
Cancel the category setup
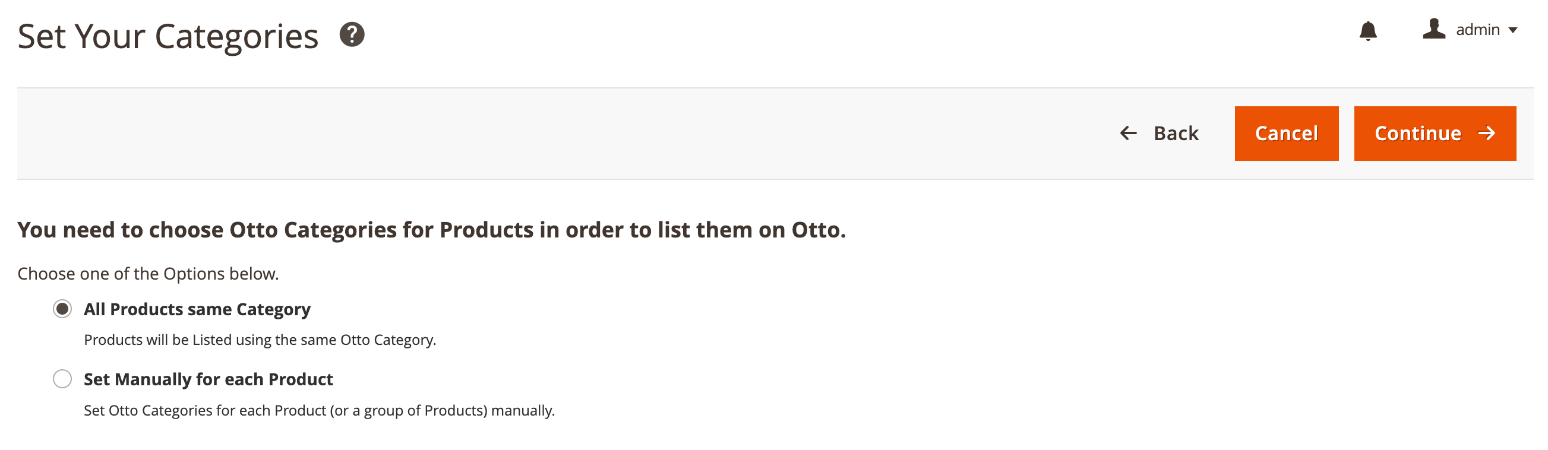tap(1287, 133)
